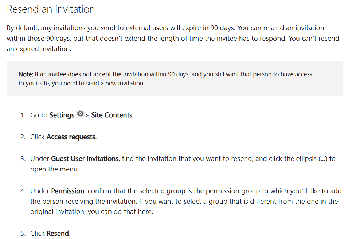Click list number 1 marker

coord(23,115)
